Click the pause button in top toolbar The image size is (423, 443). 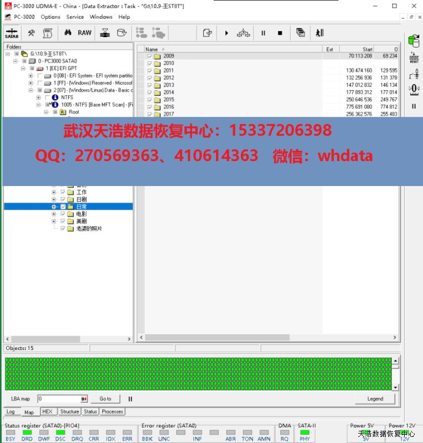(263, 33)
